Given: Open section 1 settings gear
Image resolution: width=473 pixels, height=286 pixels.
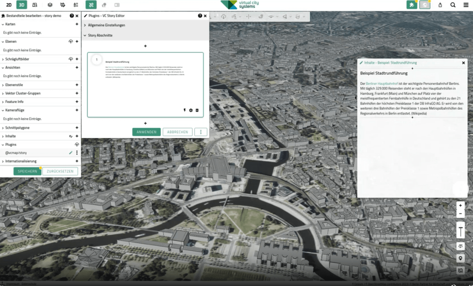Looking at the screenshot, I should [191, 110].
